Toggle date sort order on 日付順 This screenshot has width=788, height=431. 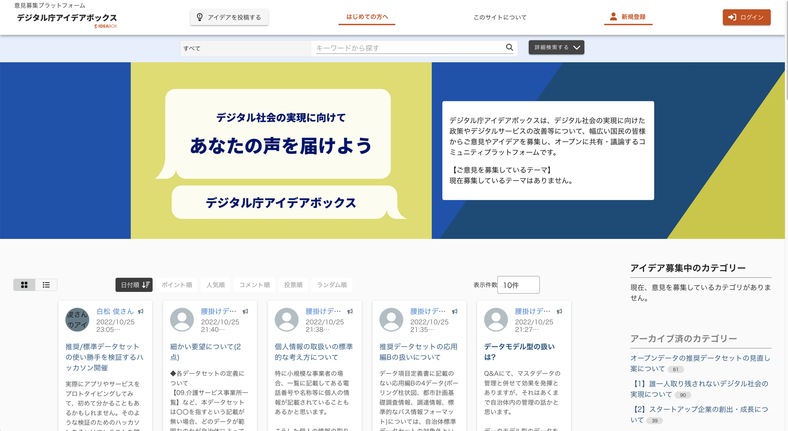pos(134,284)
